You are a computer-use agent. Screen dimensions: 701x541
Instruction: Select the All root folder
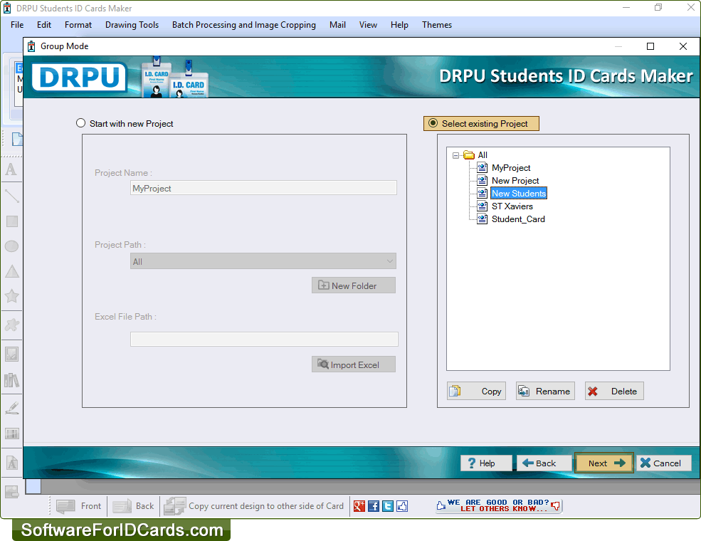(x=483, y=155)
